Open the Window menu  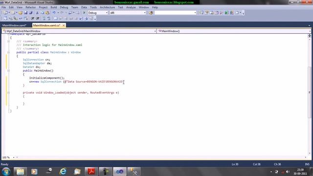pos(144,7)
